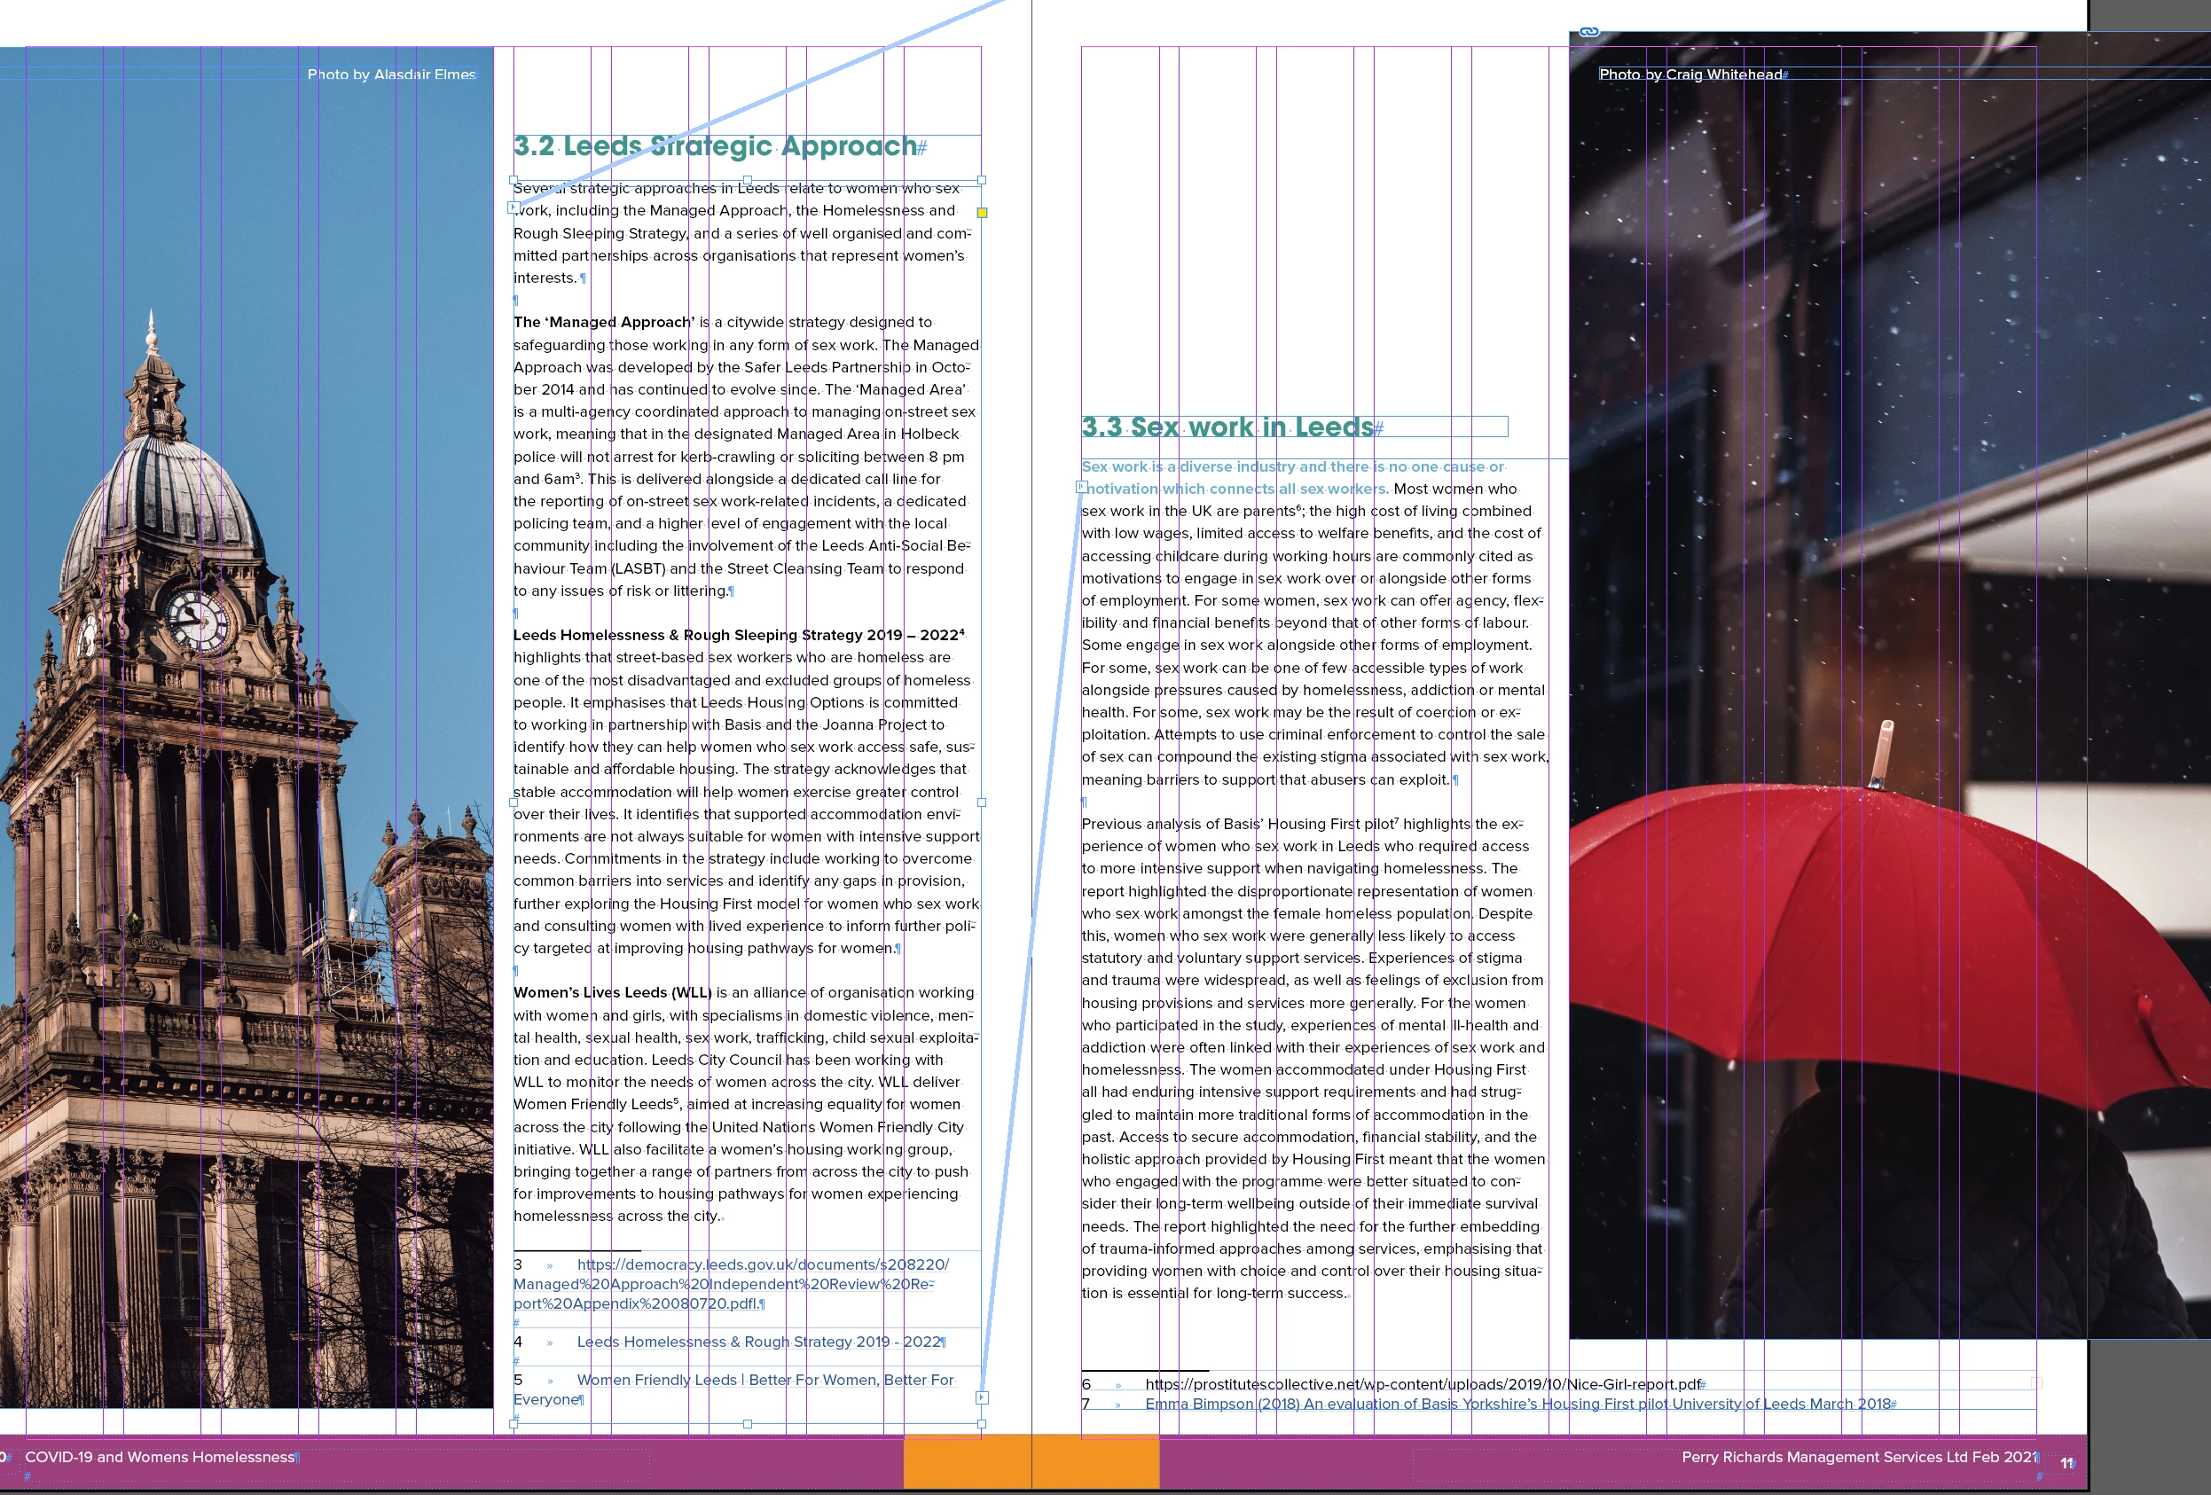Click the bottom-right corner handle of text frame
This screenshot has height=1495, width=2211.
click(982, 1424)
